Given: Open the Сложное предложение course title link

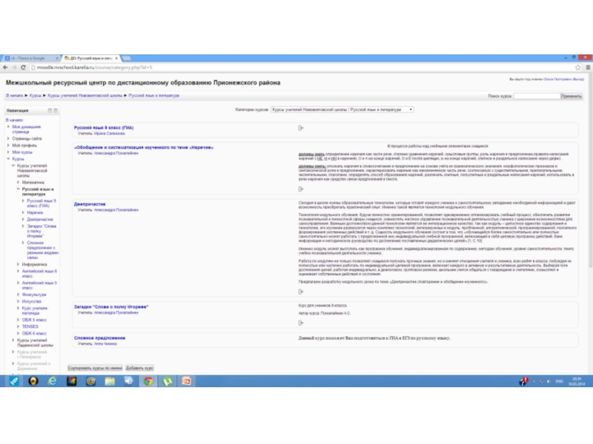Looking at the screenshot, I should 99,338.
